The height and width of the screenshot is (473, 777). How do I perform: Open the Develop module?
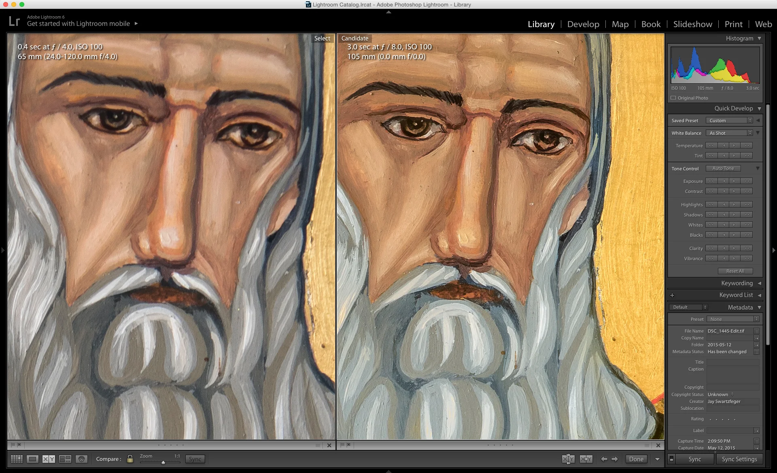pos(583,24)
